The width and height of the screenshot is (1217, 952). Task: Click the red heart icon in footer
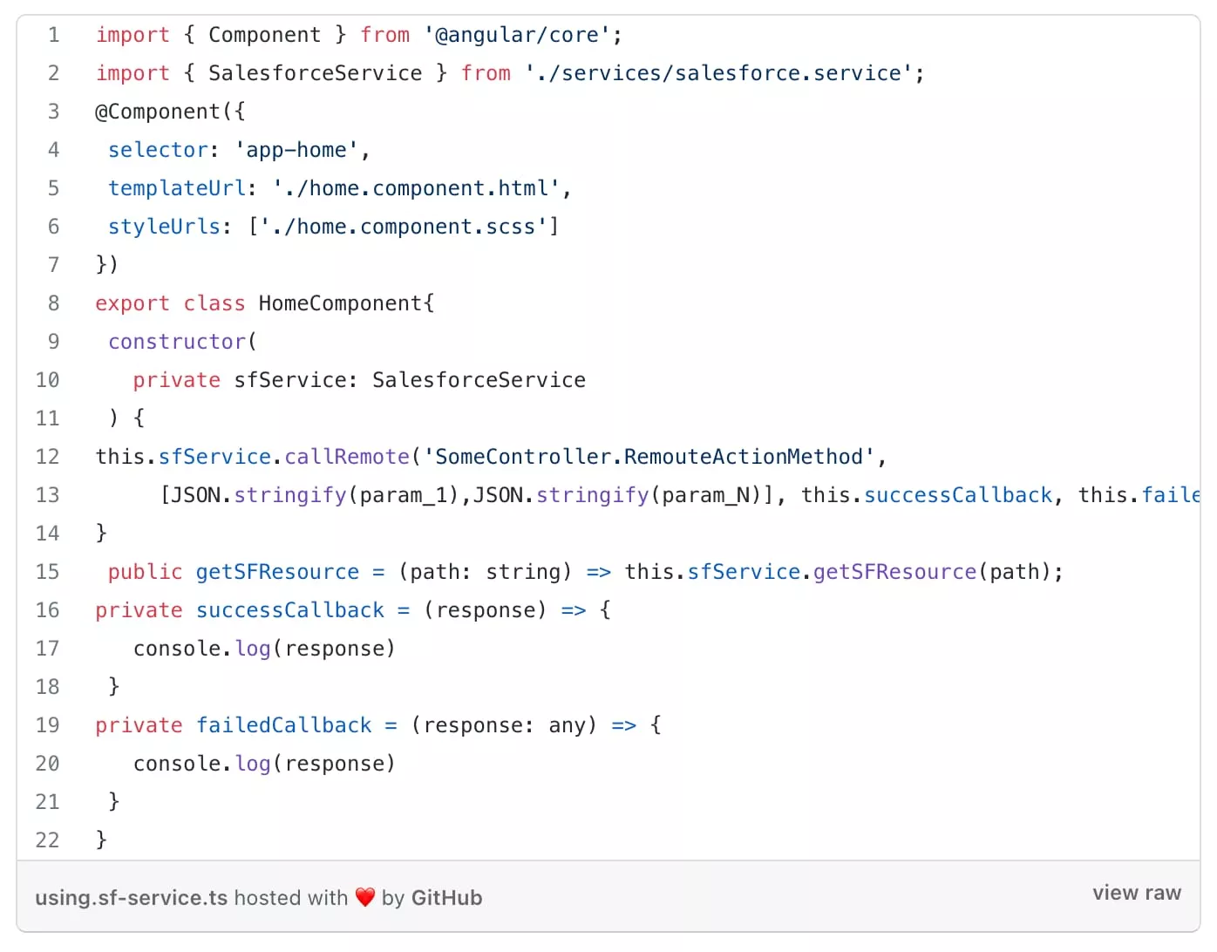[365, 897]
